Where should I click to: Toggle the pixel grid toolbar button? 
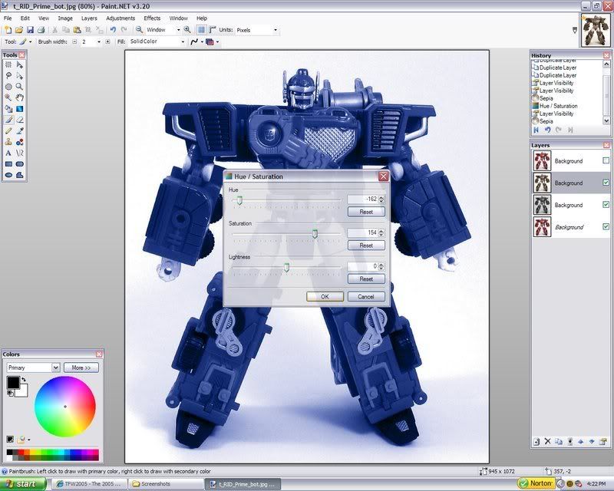click(201, 30)
